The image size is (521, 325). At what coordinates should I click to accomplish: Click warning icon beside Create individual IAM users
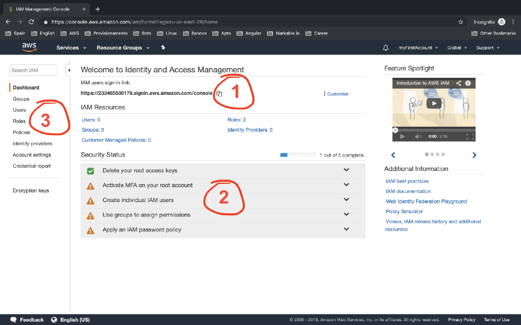coord(91,201)
